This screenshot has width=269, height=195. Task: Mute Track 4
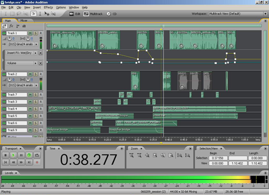pos(30,109)
